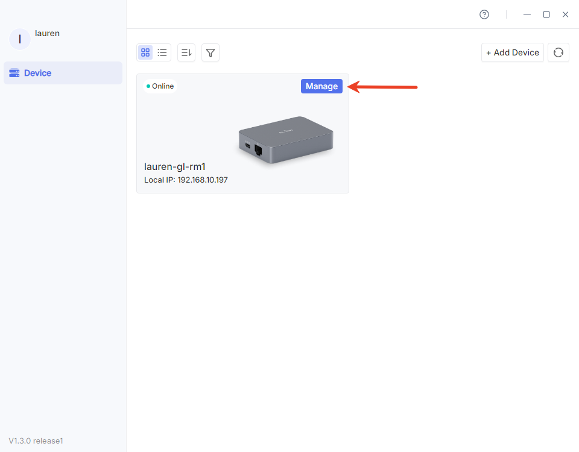Open the help question mark icon
This screenshot has width=579, height=452.
coord(484,14)
